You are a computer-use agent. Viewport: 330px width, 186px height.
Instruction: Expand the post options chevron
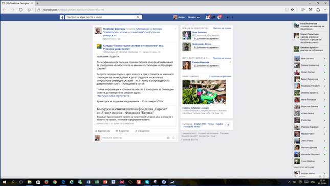pyautogui.click(x=175, y=29)
